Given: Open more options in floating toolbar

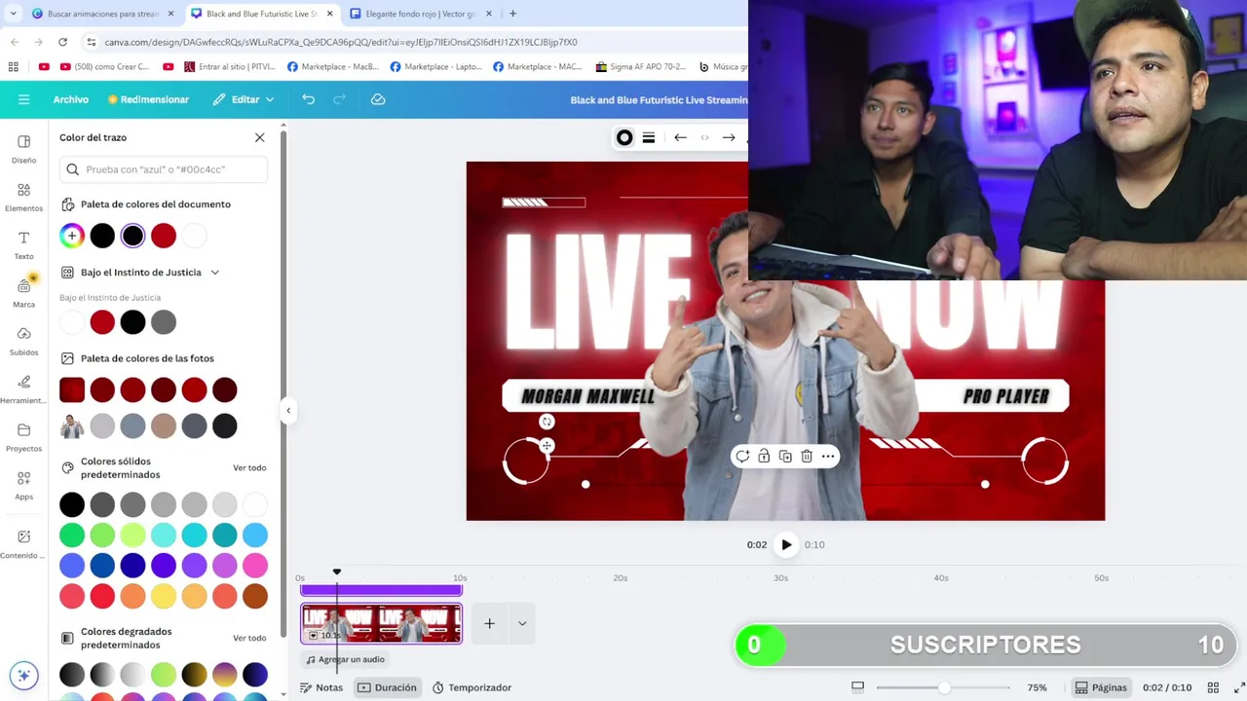Looking at the screenshot, I should click(x=828, y=456).
